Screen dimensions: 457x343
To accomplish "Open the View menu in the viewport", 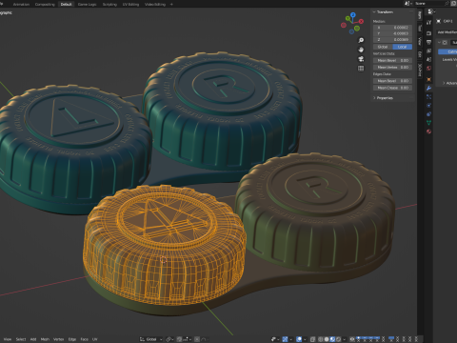I will [x=8, y=339].
